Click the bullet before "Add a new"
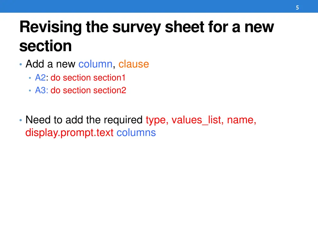 [20, 64]
